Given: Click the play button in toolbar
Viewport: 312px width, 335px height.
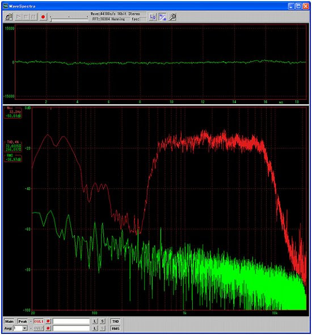Looking at the screenshot, I should [x=19, y=17].
